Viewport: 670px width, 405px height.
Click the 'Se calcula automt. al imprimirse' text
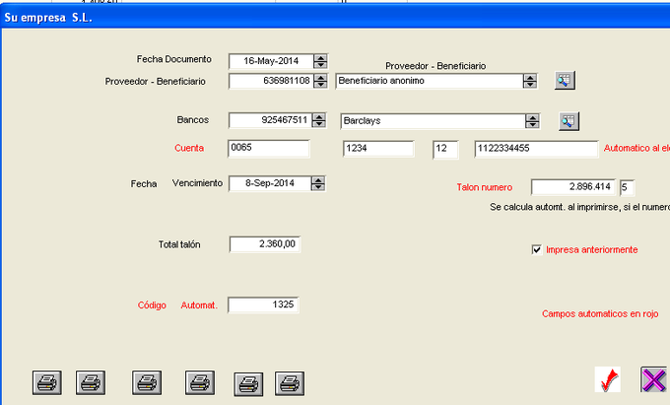click(579, 207)
